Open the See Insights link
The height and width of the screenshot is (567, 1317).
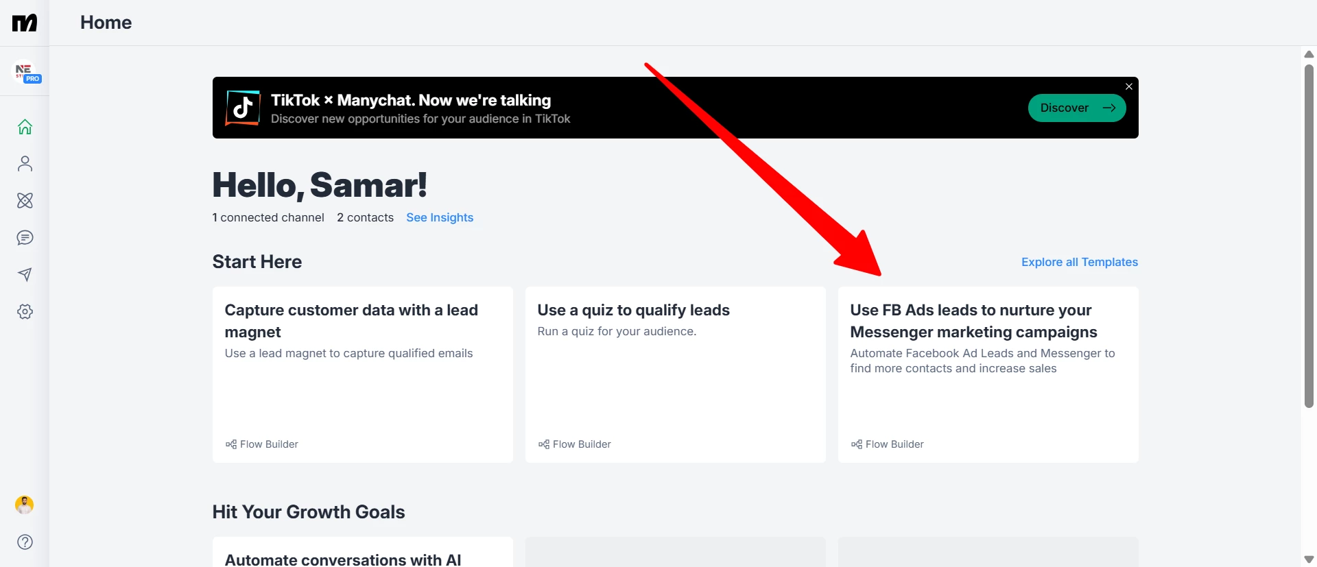[x=440, y=217]
